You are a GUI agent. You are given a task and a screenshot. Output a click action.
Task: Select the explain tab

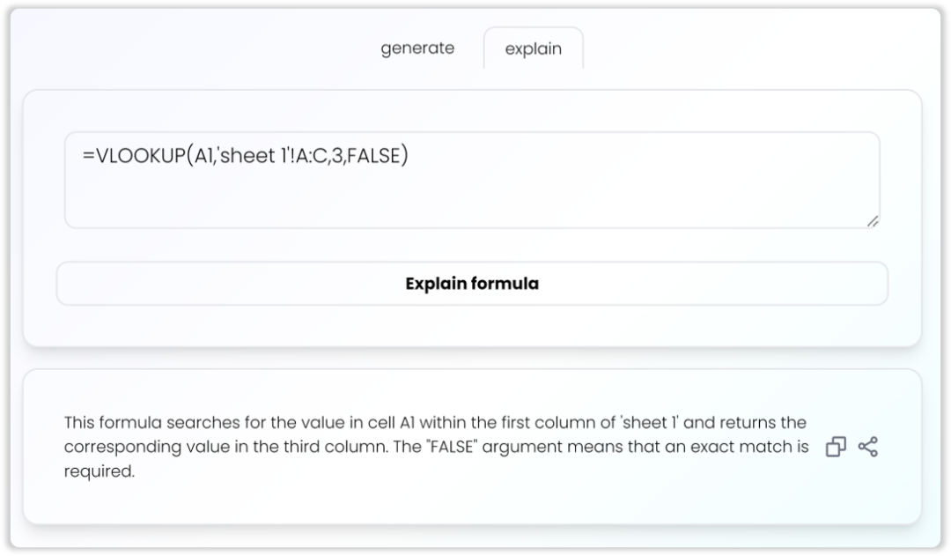coord(533,48)
